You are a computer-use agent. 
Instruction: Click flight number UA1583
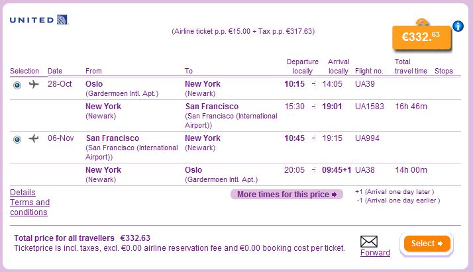click(369, 106)
